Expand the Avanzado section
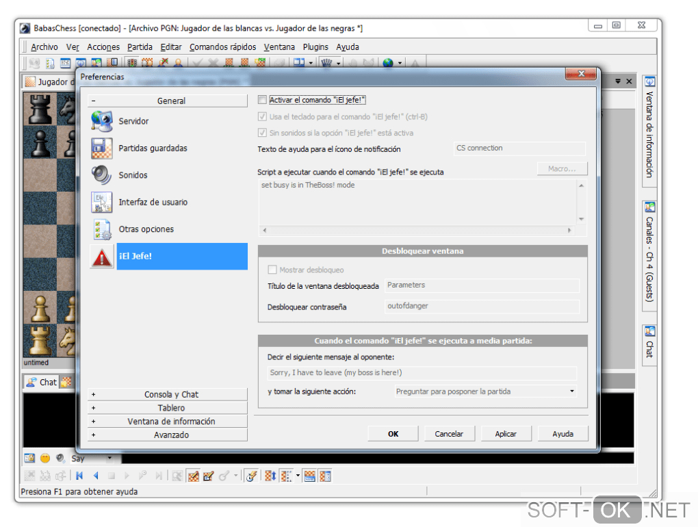698x527 pixels. [168, 435]
